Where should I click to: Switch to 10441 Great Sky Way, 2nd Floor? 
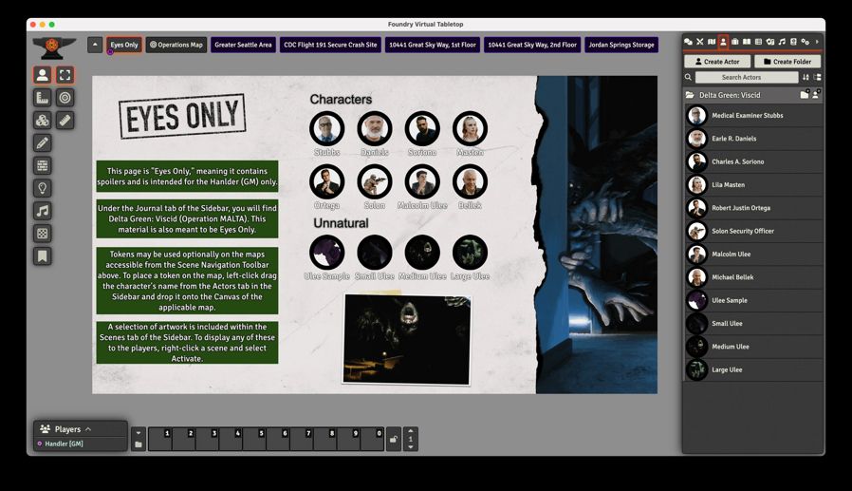tap(532, 45)
